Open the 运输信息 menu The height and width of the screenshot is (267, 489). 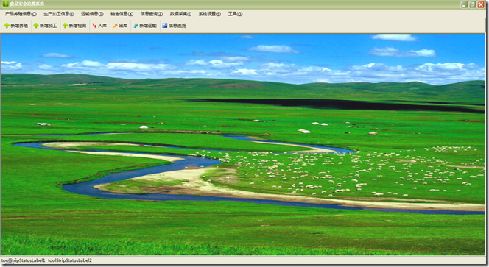pyautogui.click(x=92, y=14)
